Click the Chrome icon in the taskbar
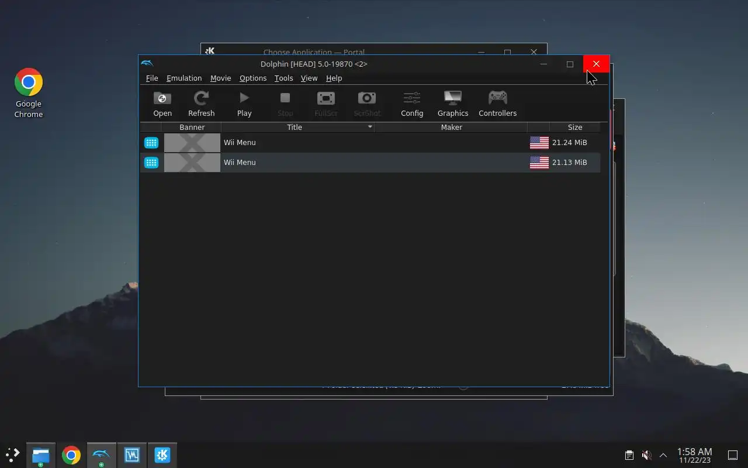Image resolution: width=748 pixels, height=468 pixels. [x=71, y=455]
